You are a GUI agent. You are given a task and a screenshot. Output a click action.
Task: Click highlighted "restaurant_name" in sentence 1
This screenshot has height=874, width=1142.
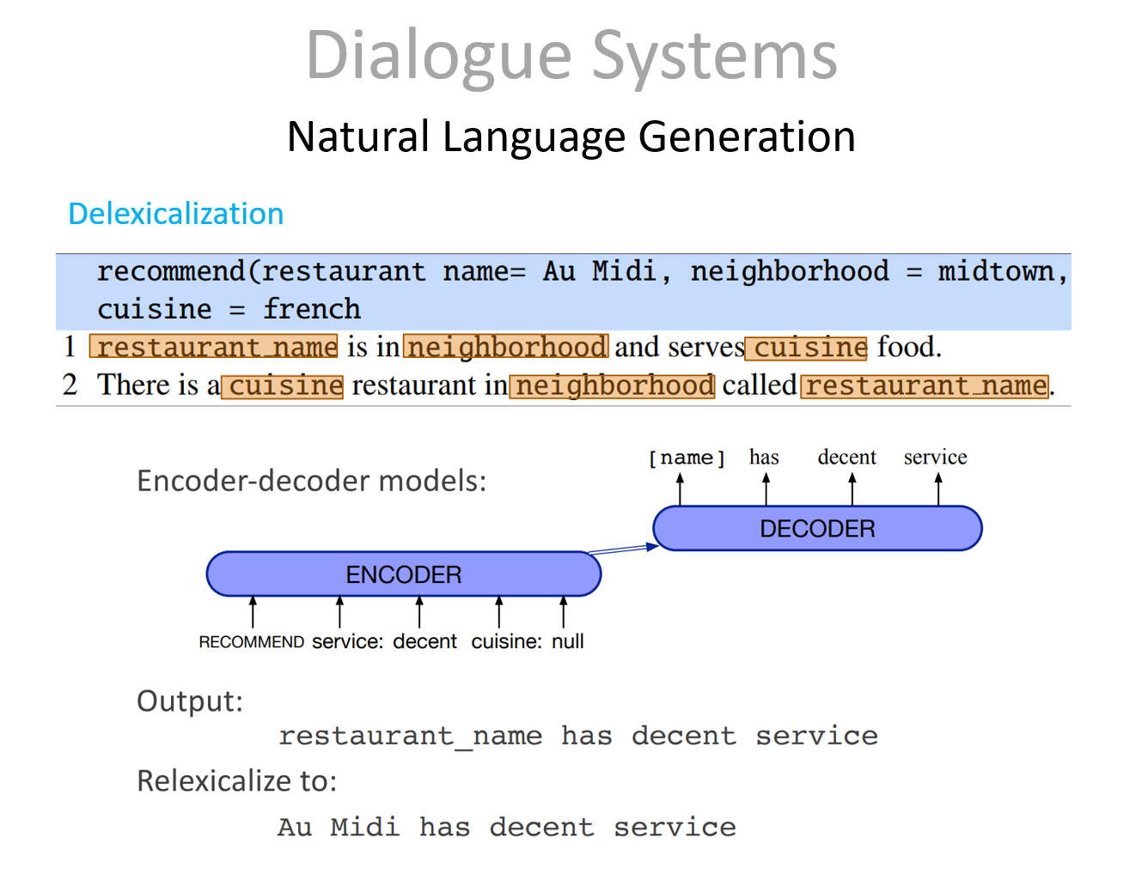coord(214,347)
